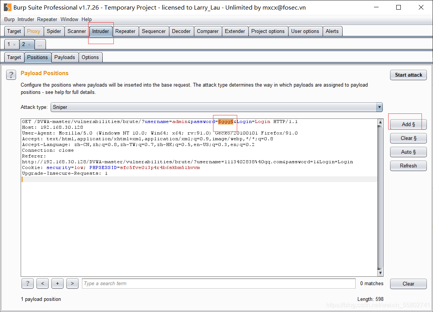The image size is (433, 312).
Task: Click the Host: 192.168.30.128 line
Action: [x=52, y=127]
